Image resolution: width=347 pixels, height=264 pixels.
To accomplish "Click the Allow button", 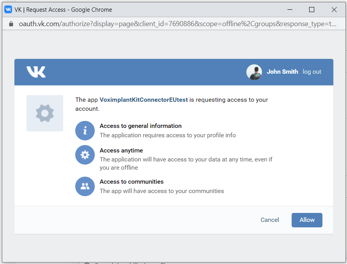I will (x=307, y=220).
